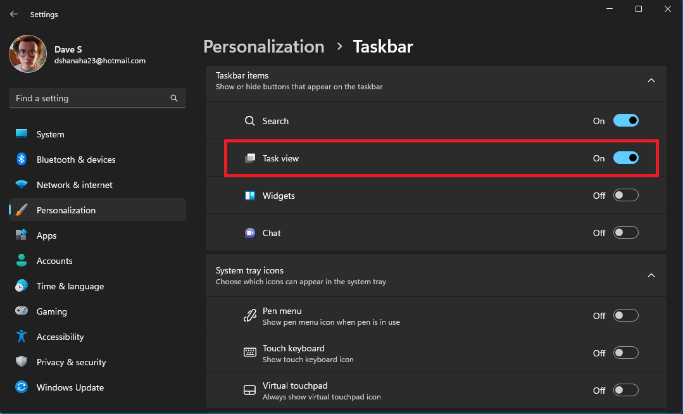Image resolution: width=683 pixels, height=414 pixels.
Task: Collapse the System tray icons section
Action: point(651,275)
